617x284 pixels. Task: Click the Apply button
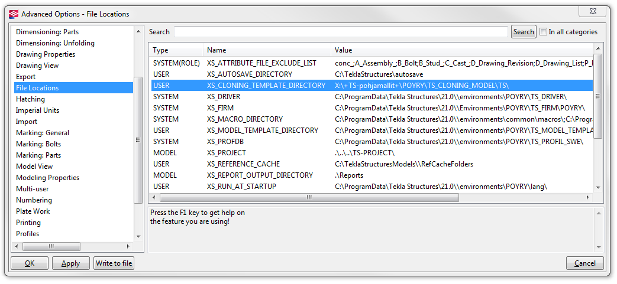(x=71, y=263)
